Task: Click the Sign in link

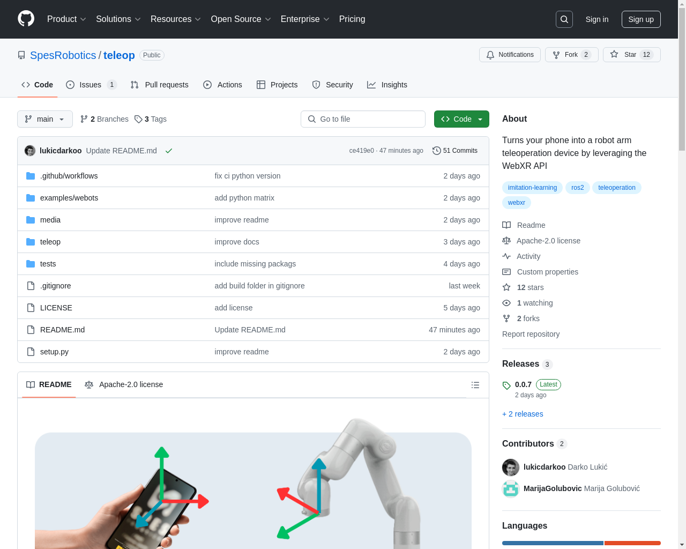Action: [x=597, y=19]
